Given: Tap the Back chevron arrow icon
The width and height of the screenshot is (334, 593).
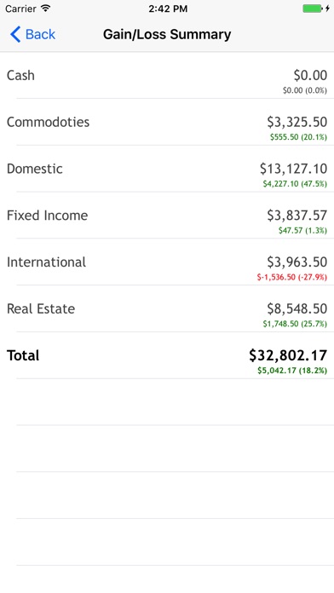Looking at the screenshot, I should click(x=15, y=34).
